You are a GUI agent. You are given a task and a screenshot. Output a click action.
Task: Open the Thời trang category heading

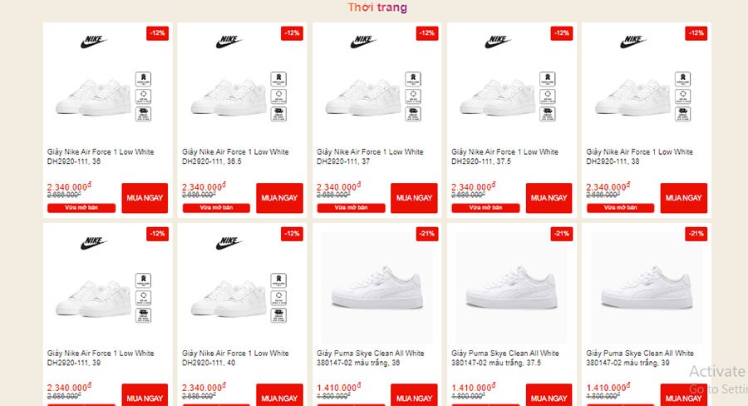[377, 8]
